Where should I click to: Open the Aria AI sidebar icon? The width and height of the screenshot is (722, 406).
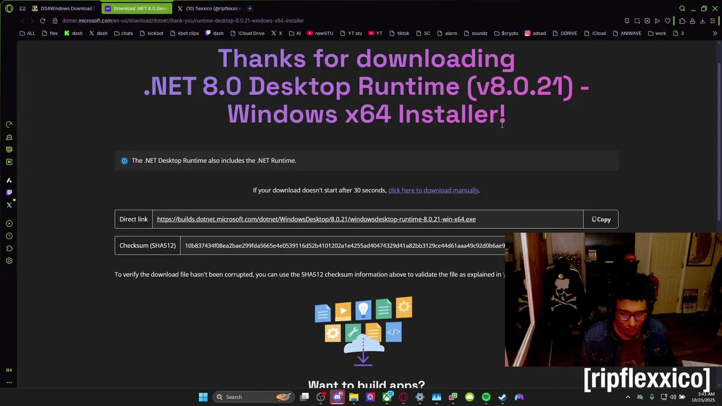[x=9, y=180]
